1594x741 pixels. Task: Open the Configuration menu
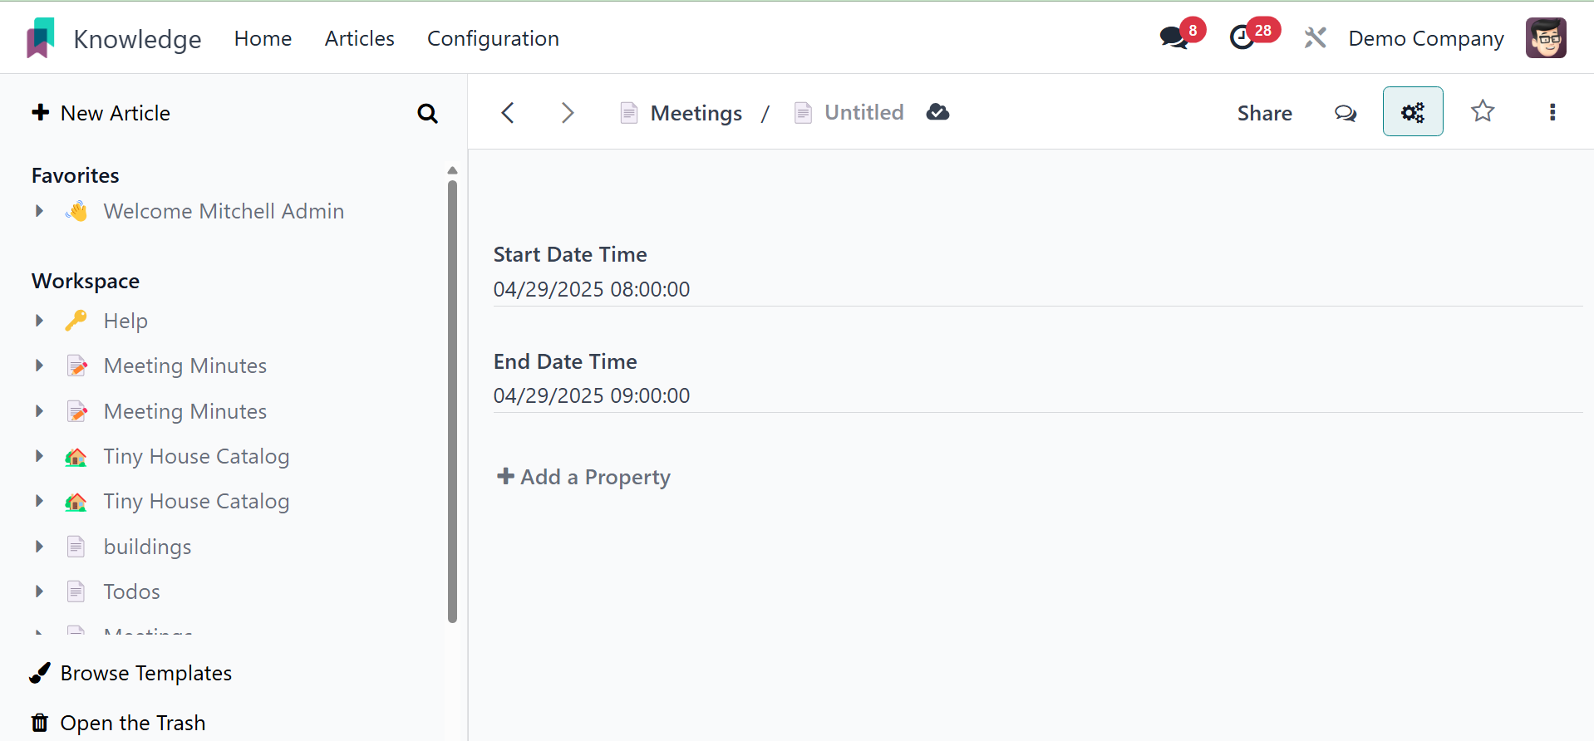493,38
